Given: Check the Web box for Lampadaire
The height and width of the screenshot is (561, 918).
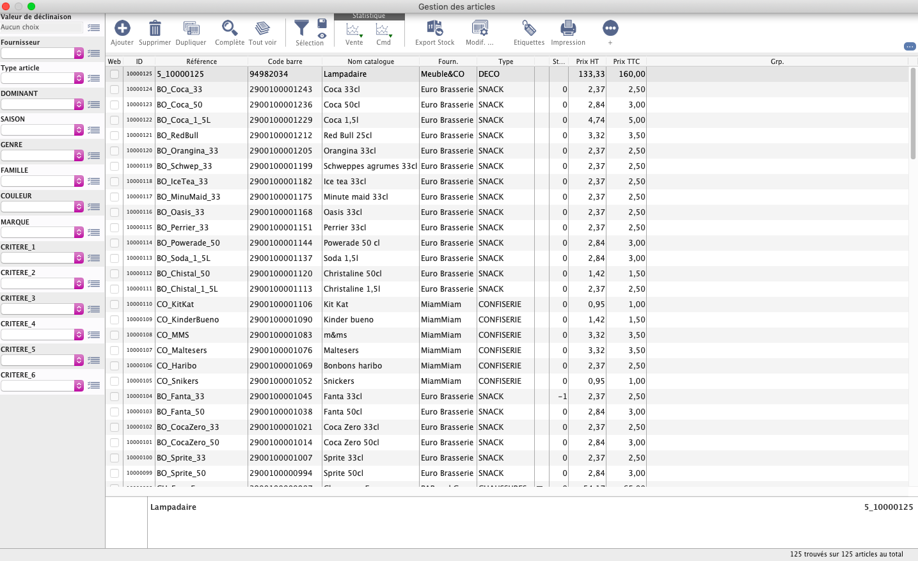Looking at the screenshot, I should 115,74.
